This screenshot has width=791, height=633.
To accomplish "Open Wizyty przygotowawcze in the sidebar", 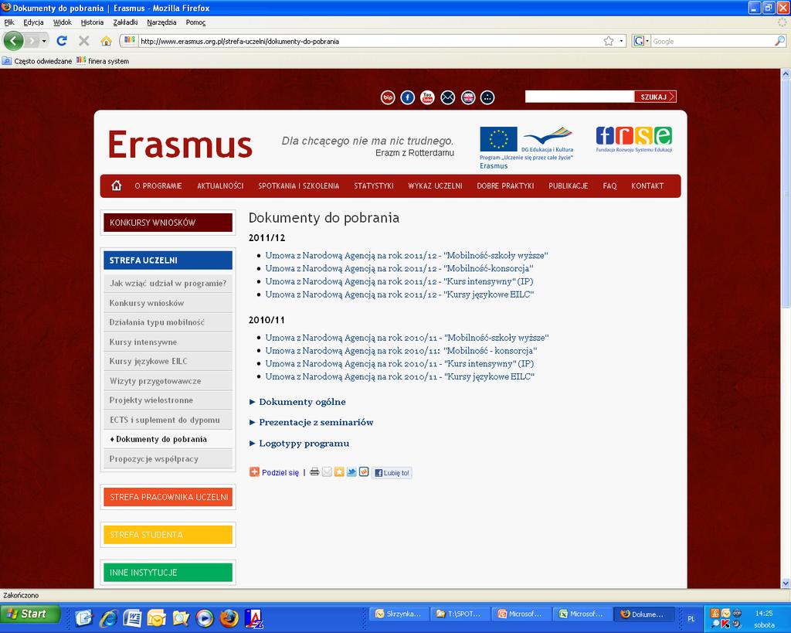I will (168, 380).
